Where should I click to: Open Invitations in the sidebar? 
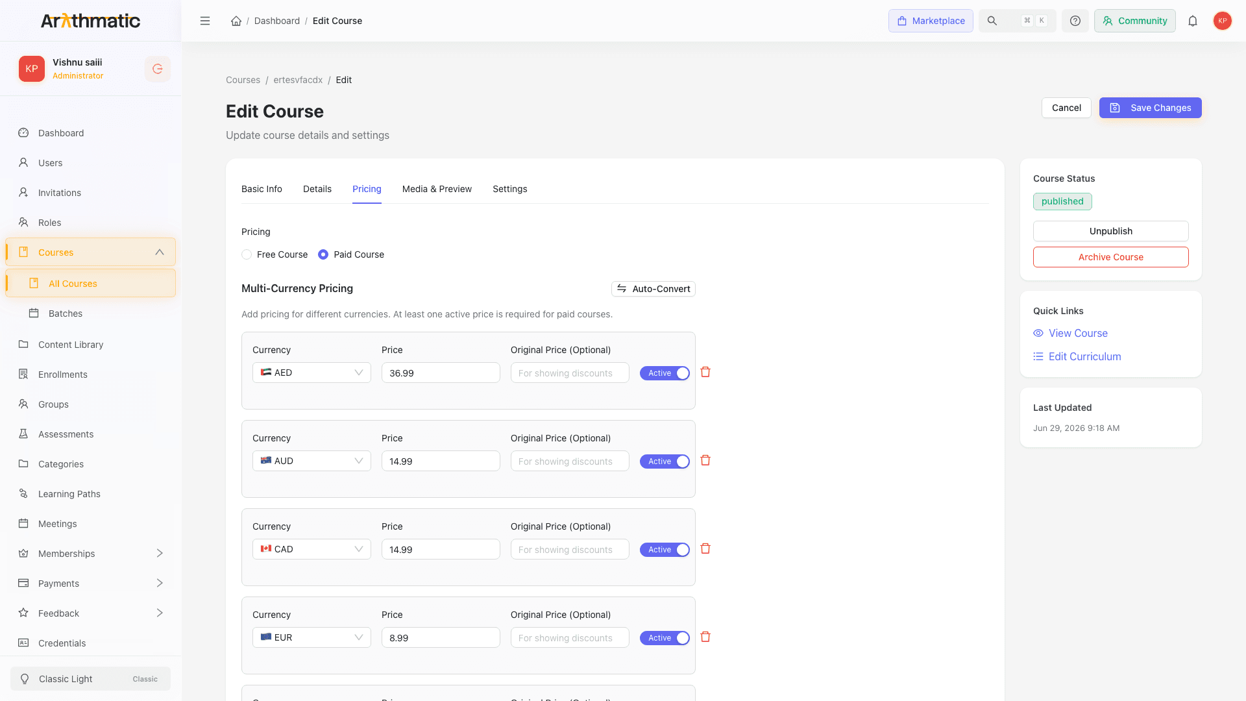coord(90,193)
